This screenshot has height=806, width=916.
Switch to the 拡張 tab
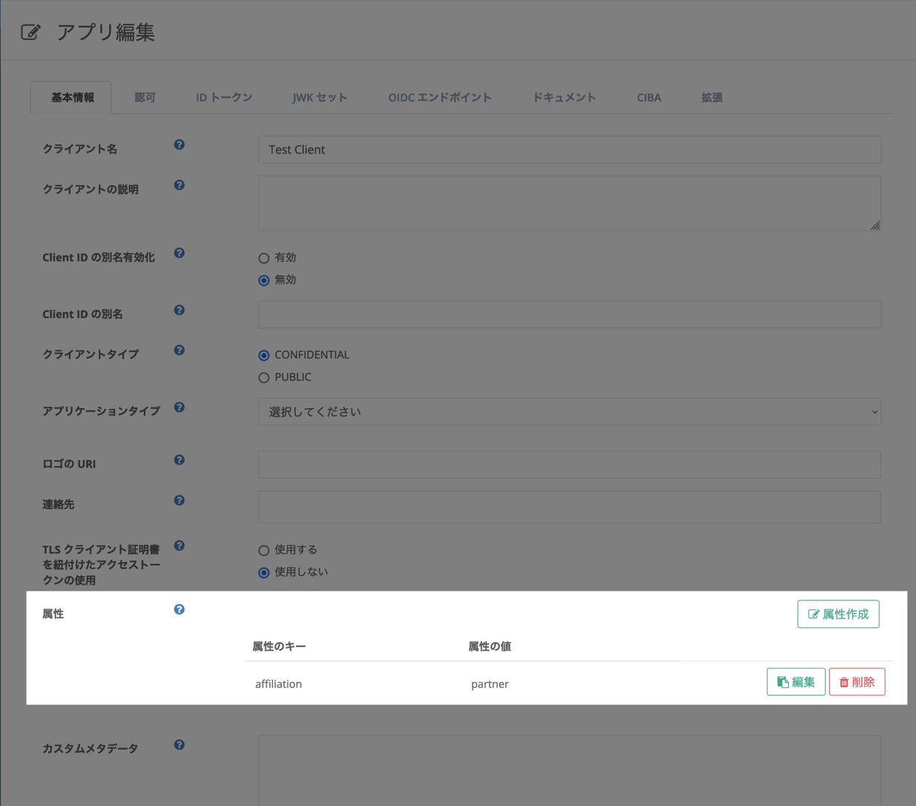pos(711,96)
